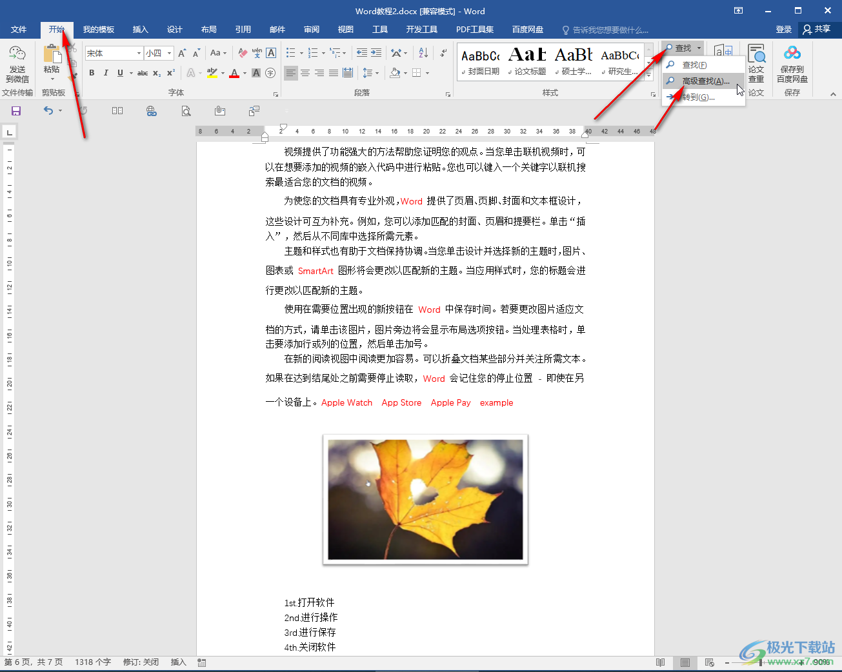Viewport: 842px width, 672px height.
Task: Click the Send to WeChat icon
Action: tap(17, 63)
